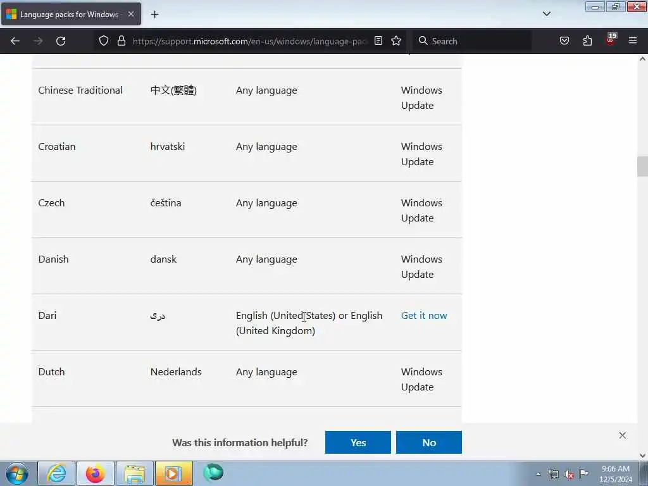Click the URL address field

pos(249,41)
